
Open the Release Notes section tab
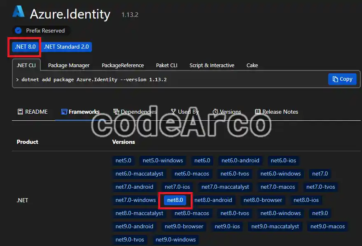[x=277, y=112]
